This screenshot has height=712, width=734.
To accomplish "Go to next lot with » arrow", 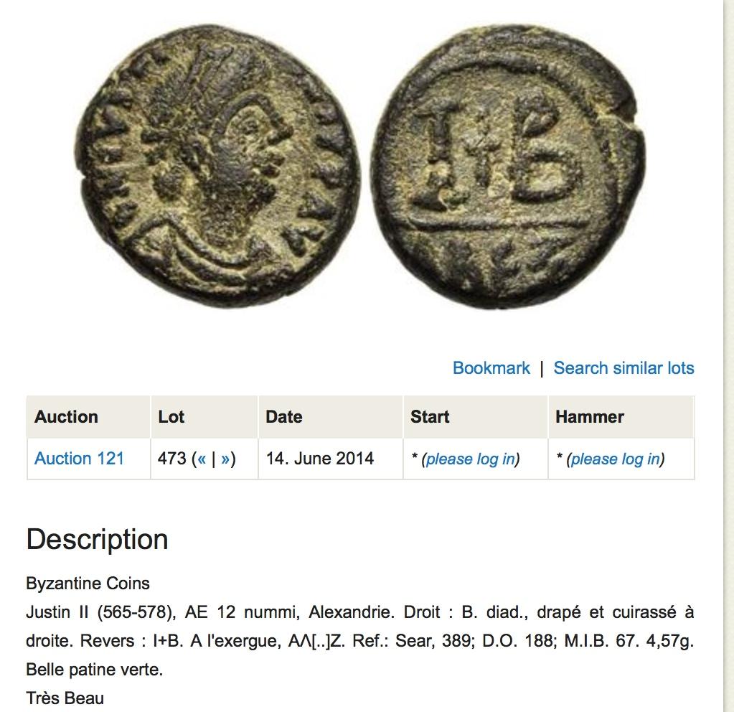I will tap(225, 458).
